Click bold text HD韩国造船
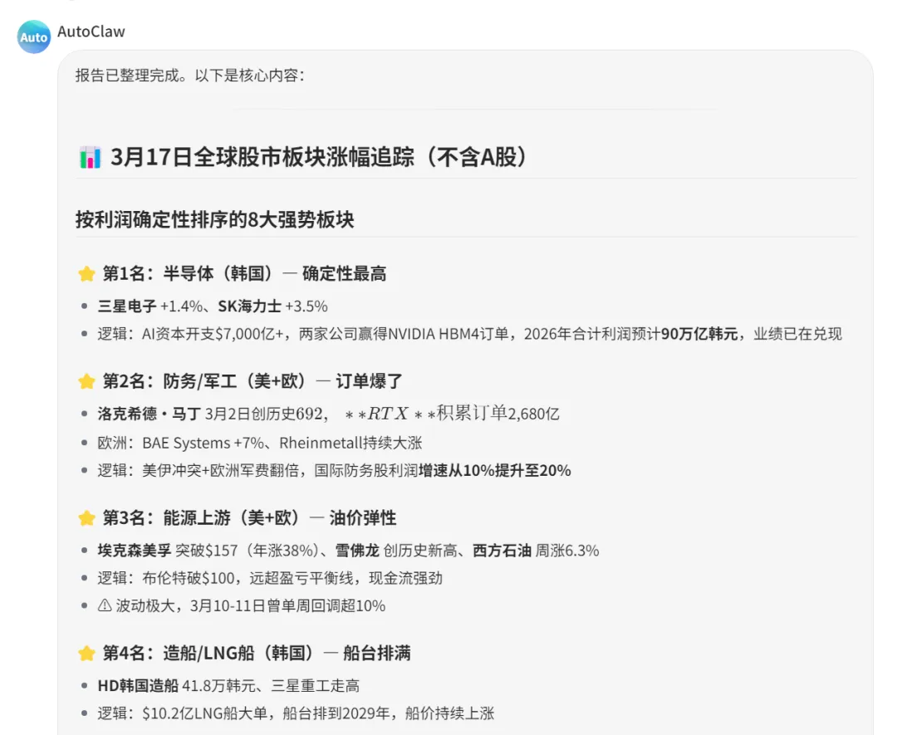 point(138,686)
